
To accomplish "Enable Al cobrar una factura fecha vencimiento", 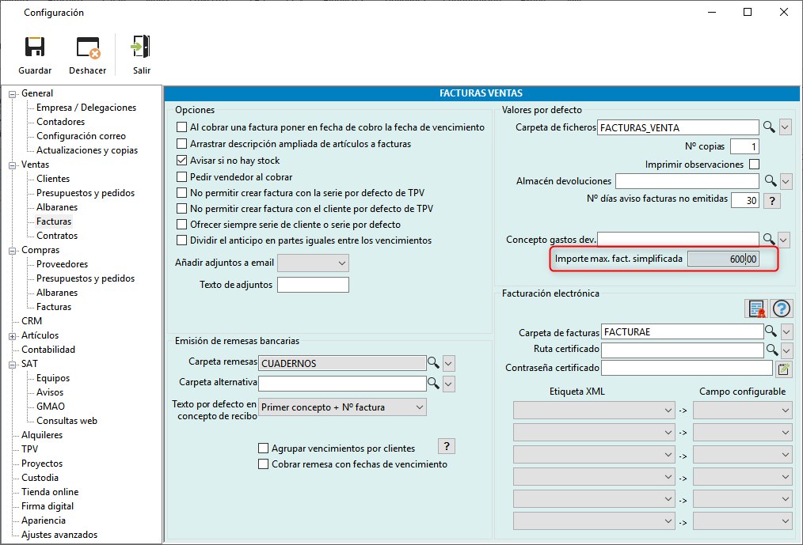I will point(182,127).
